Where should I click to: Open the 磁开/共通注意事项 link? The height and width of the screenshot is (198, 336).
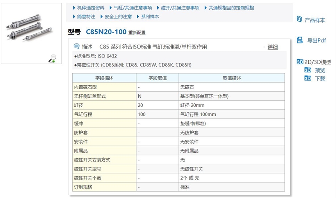[x=180, y=8]
